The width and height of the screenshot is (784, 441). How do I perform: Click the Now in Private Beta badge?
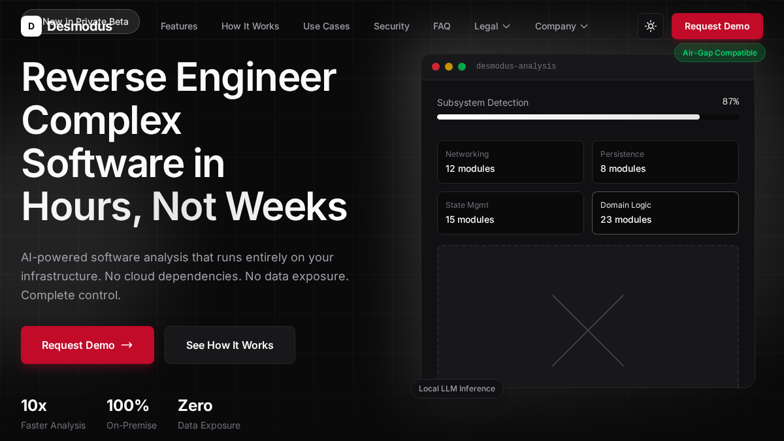point(80,22)
